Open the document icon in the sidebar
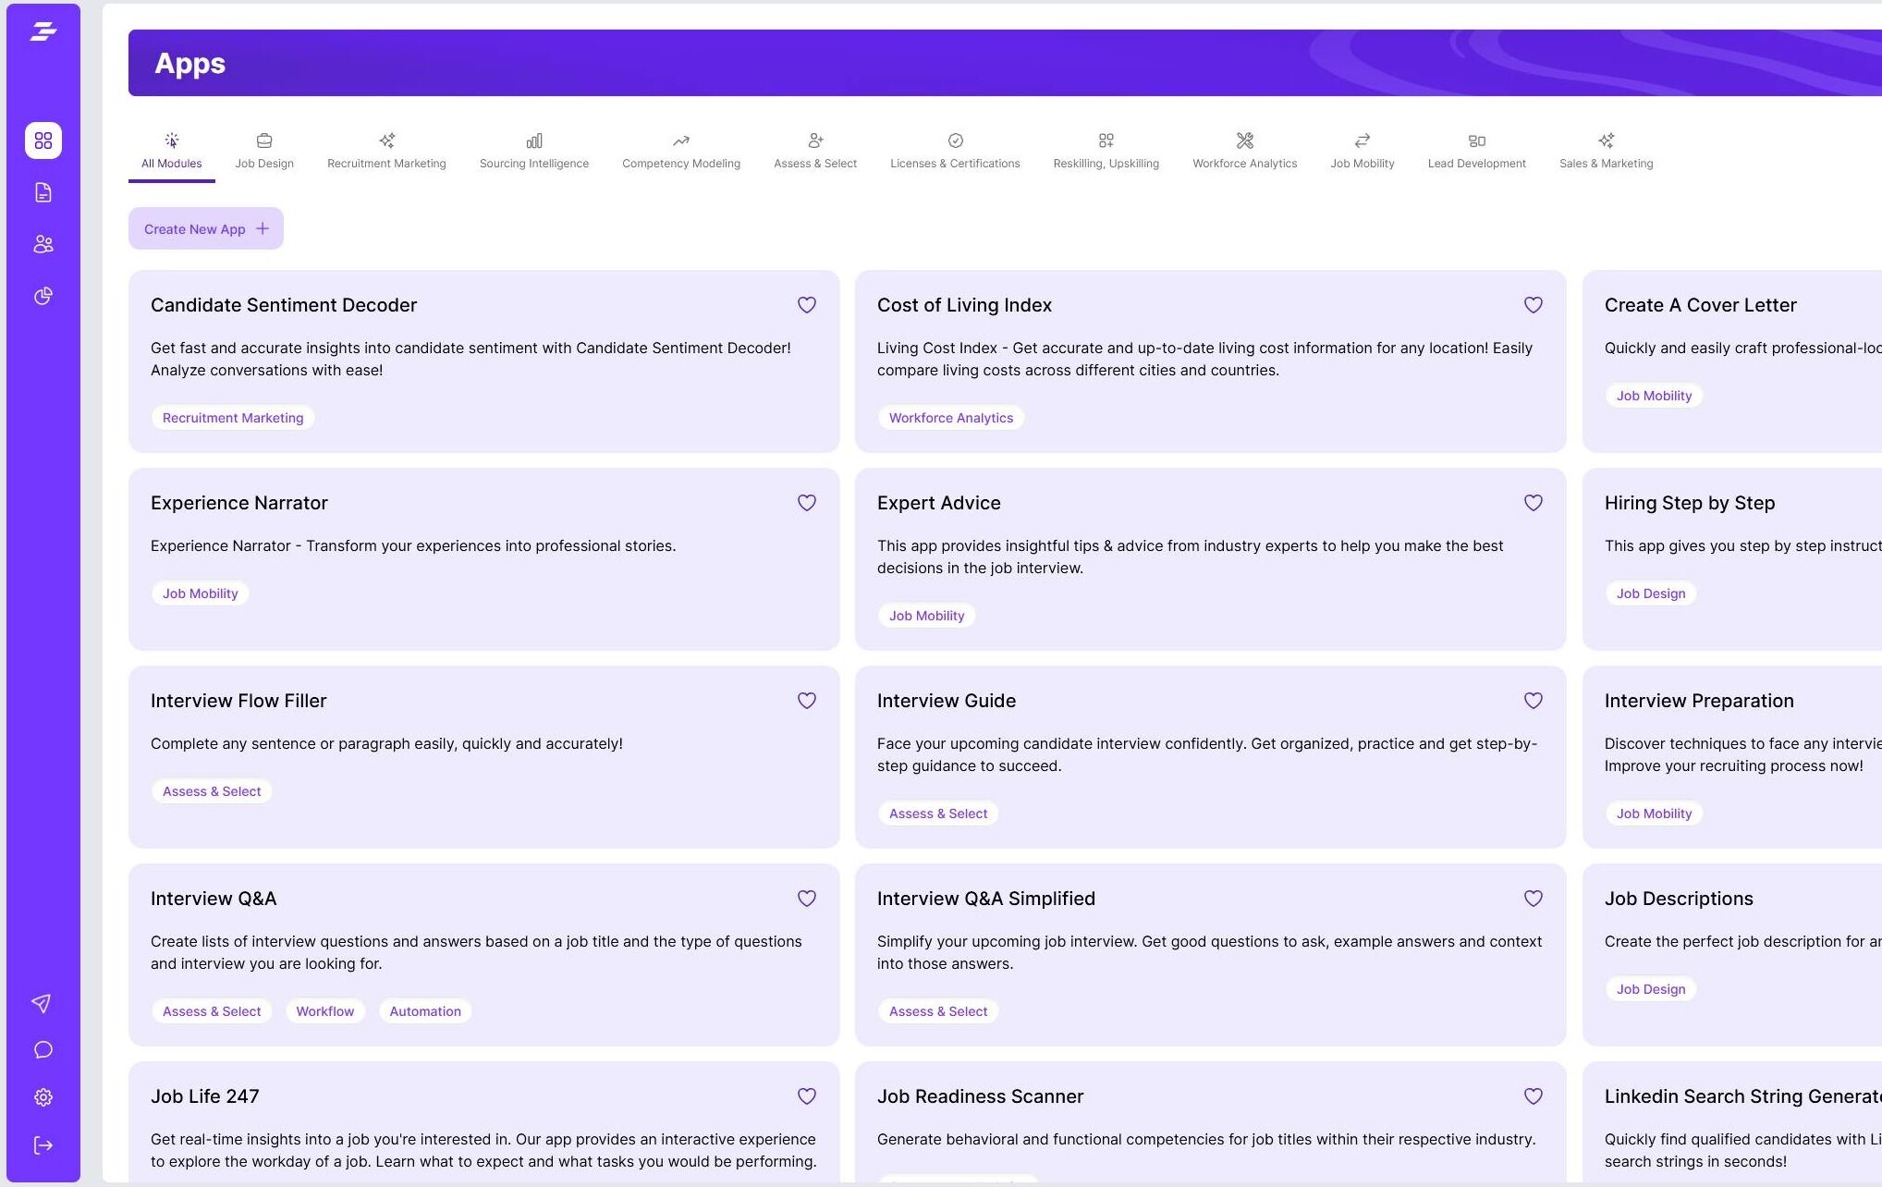This screenshot has height=1187, width=1882. [x=43, y=192]
